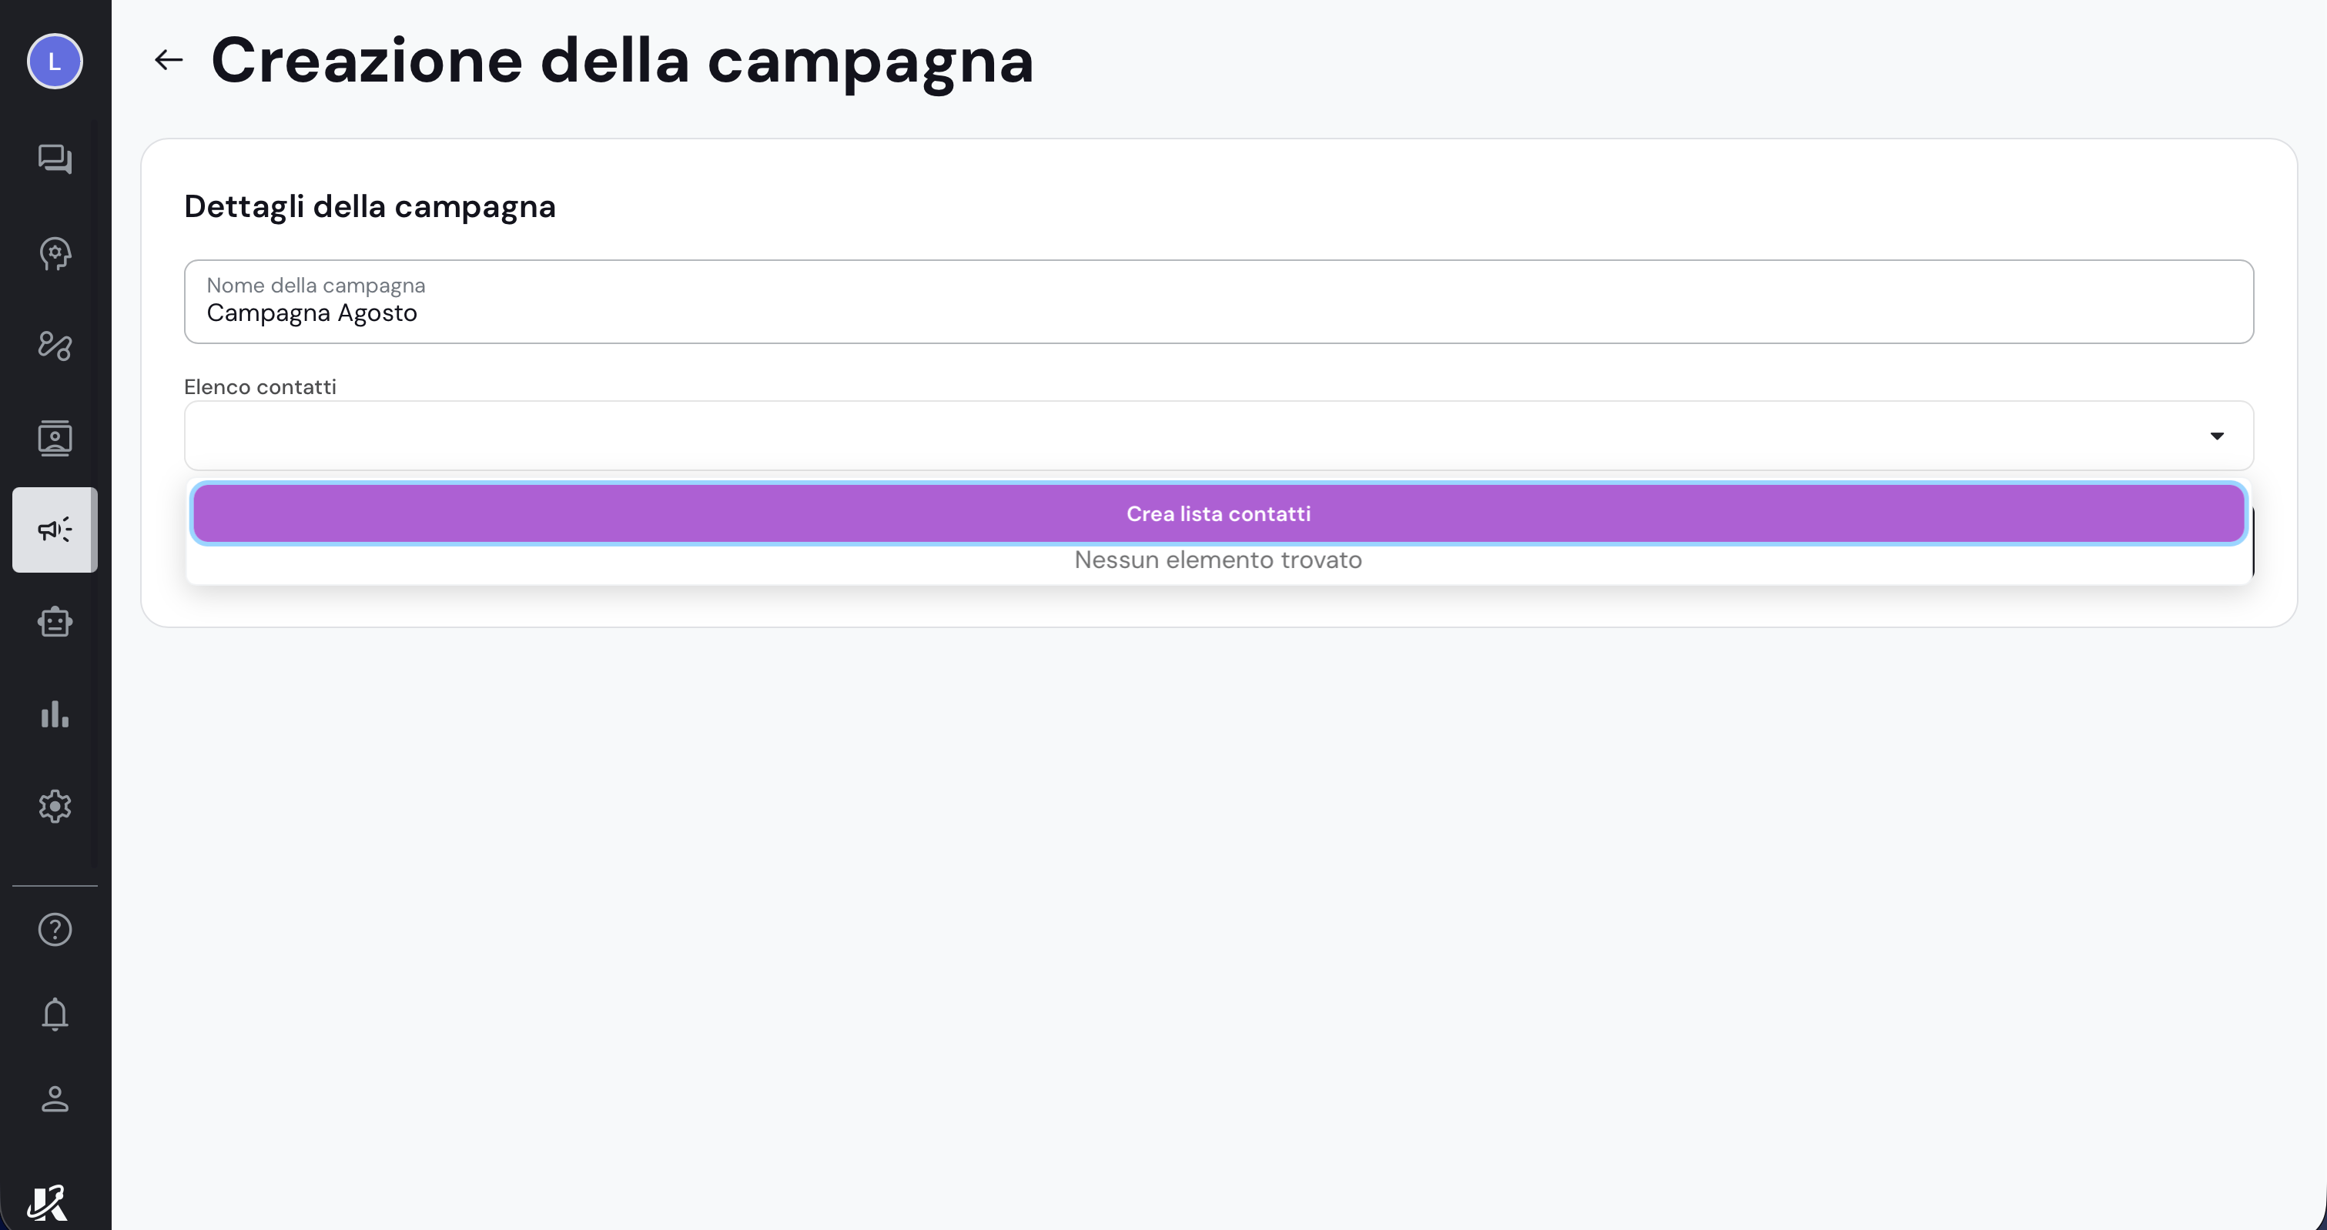Open the chatbot robot icon
2327x1230 pixels.
click(55, 622)
